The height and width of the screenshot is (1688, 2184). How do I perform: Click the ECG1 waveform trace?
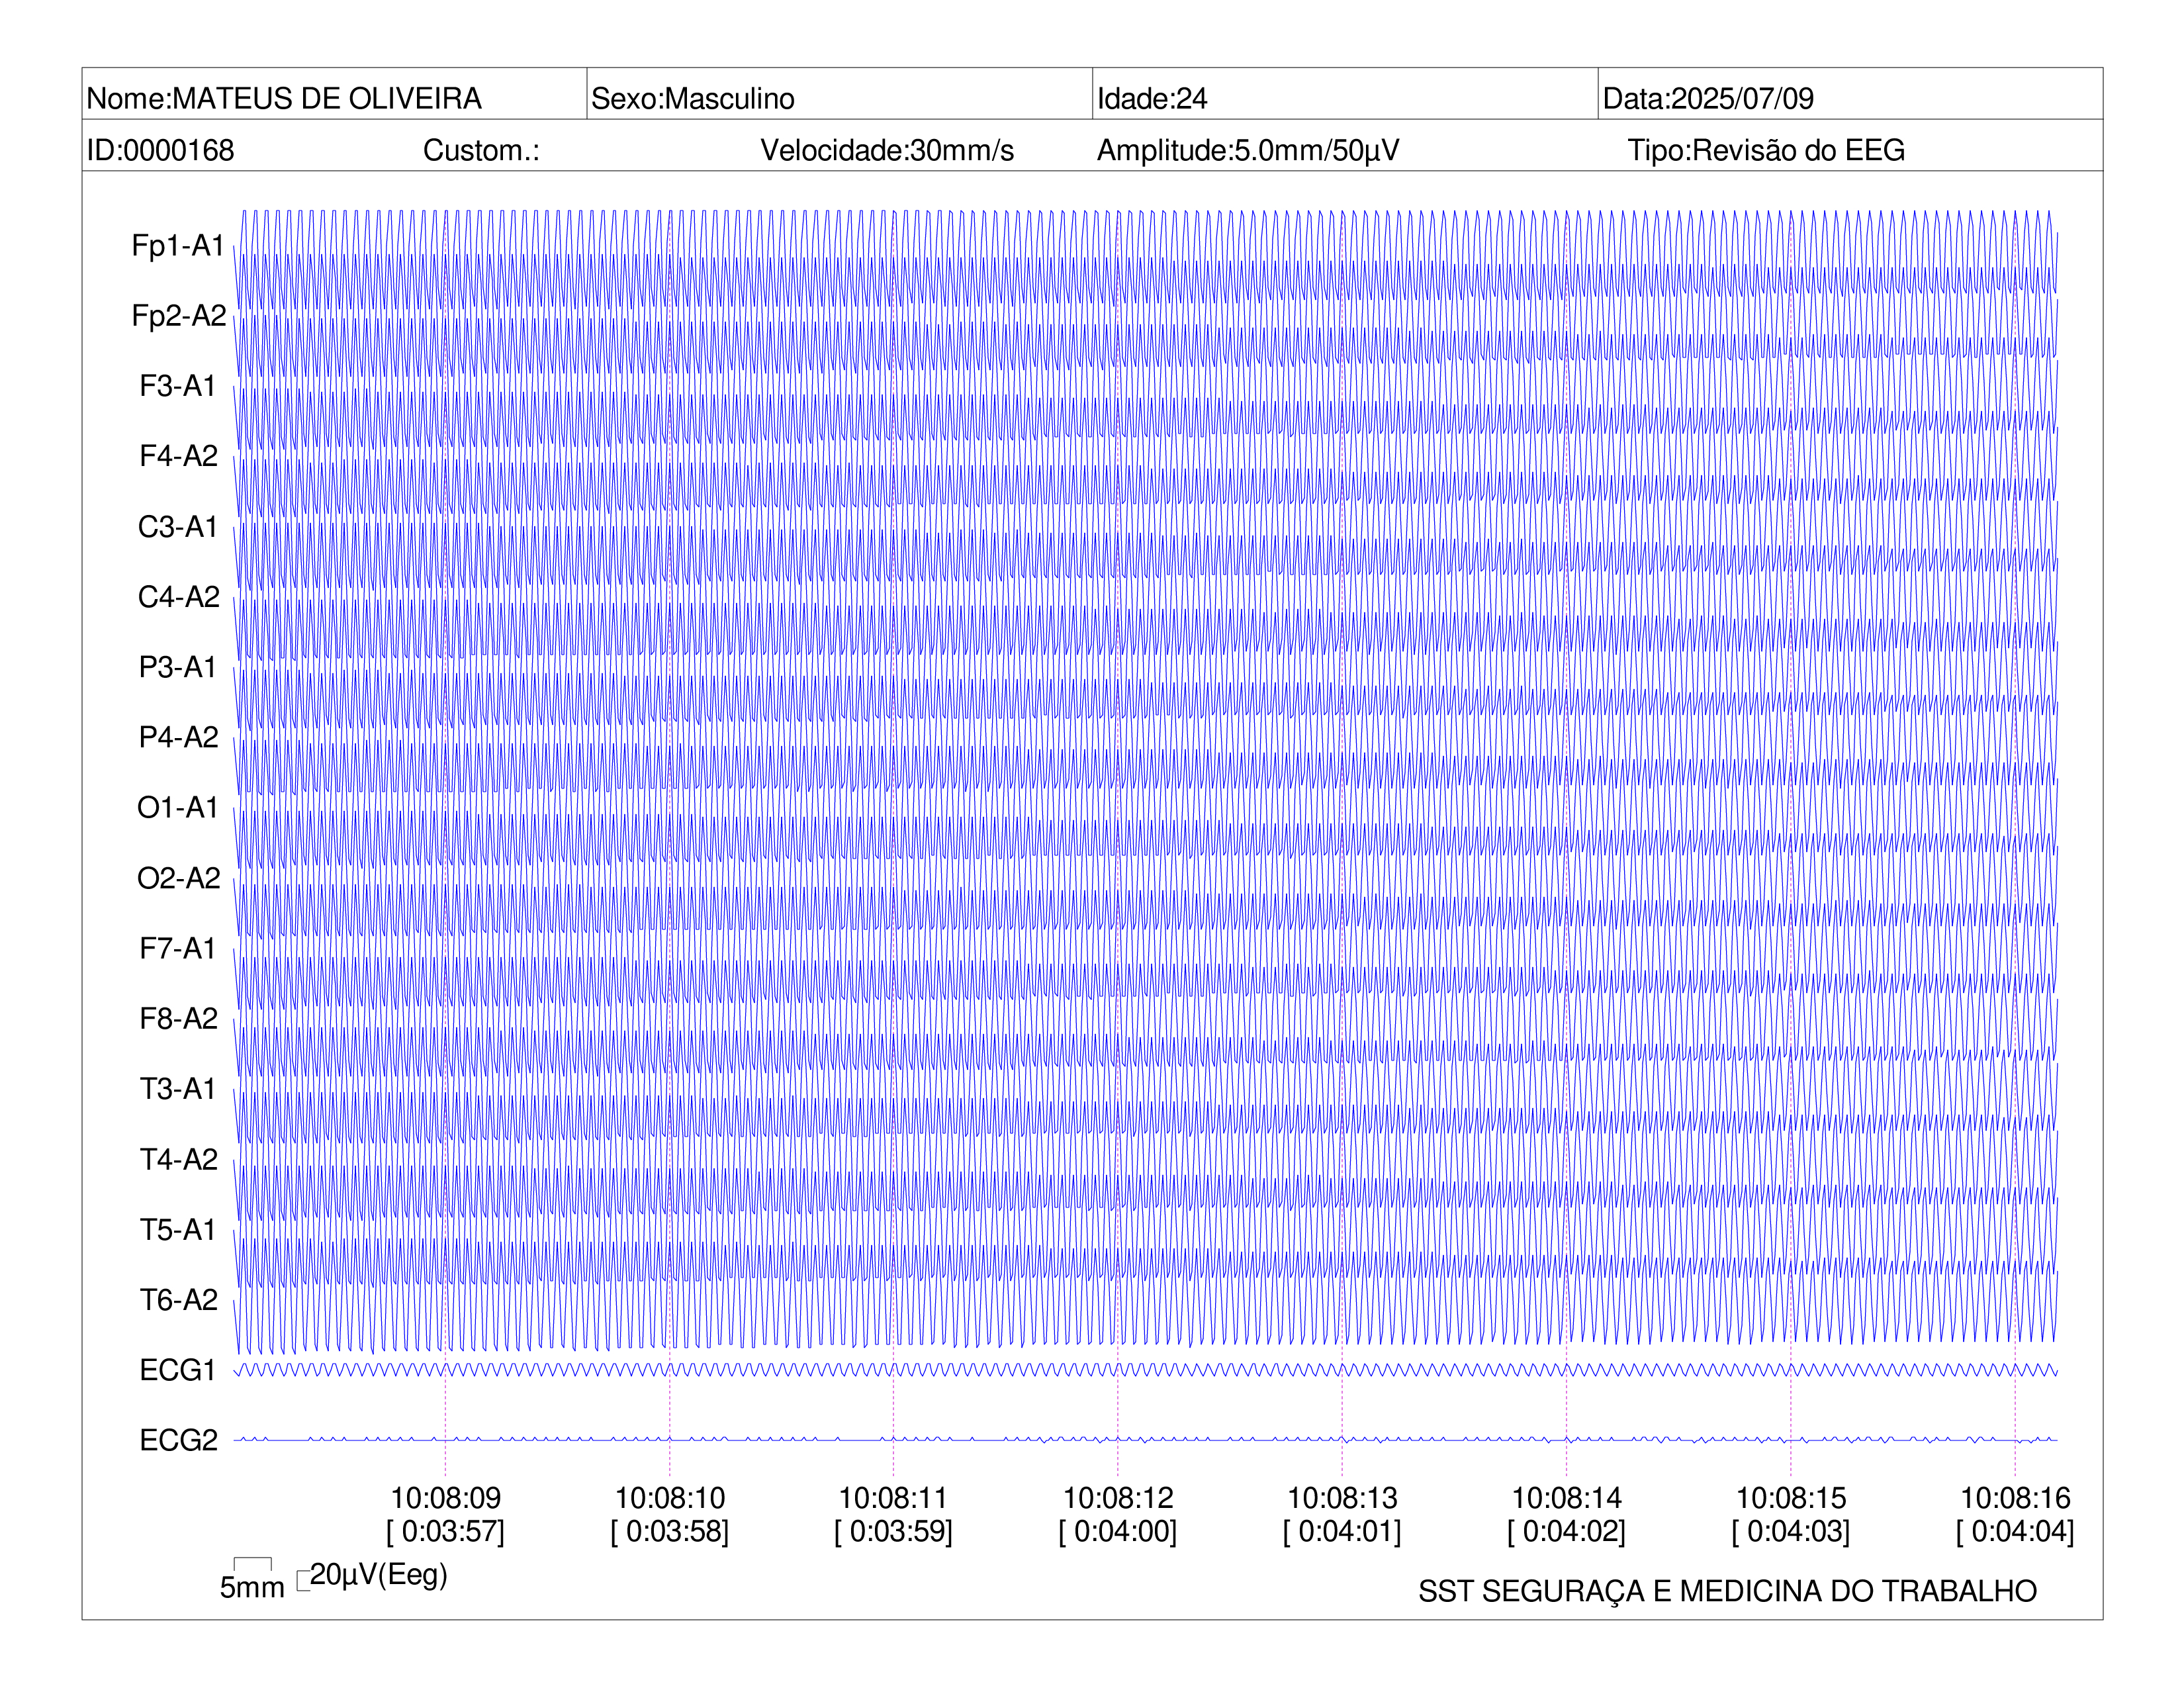point(1145,1370)
